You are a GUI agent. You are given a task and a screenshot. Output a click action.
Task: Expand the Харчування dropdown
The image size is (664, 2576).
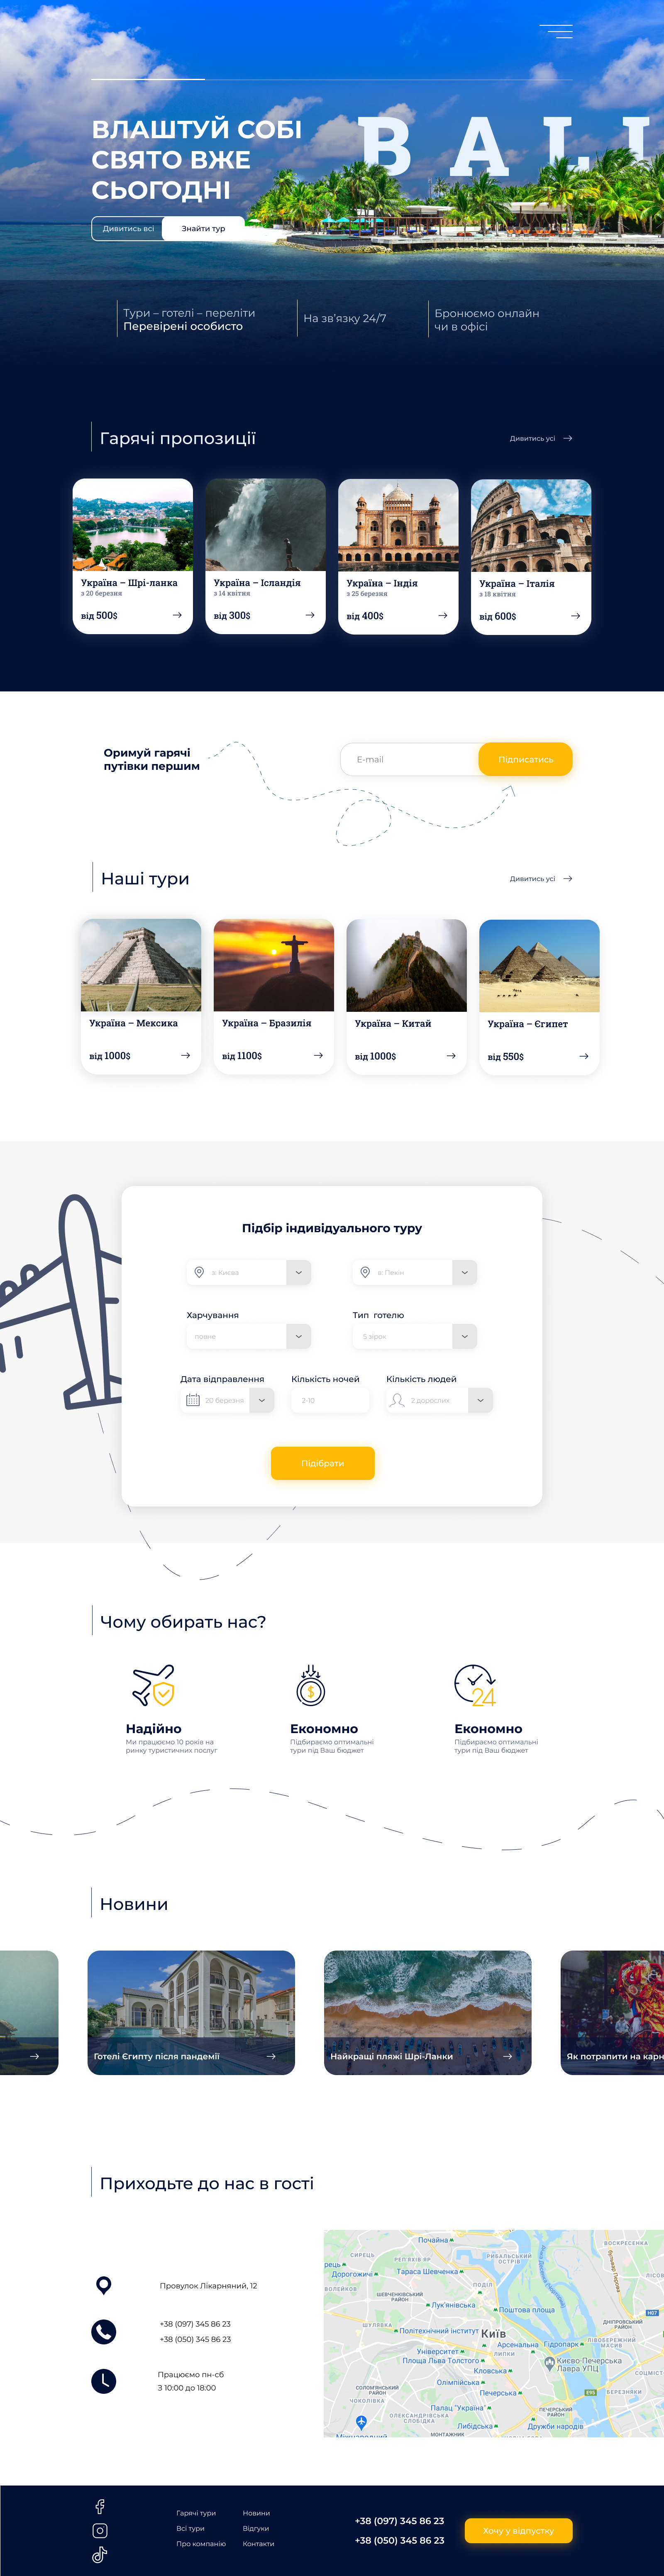tap(299, 1336)
